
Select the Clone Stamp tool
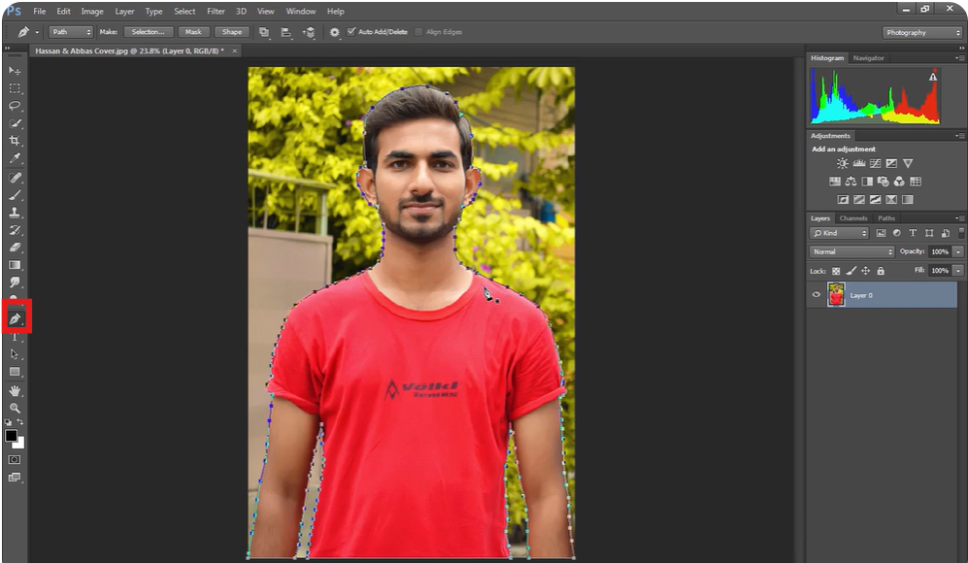coord(15,213)
